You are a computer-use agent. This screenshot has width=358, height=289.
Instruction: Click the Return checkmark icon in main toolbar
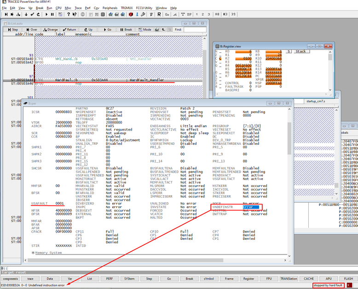[32, 14]
